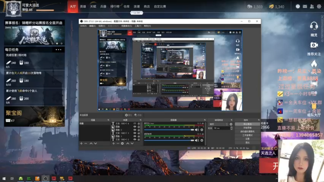Add a new source with plus icon
This screenshot has width=324, height=182.
pyautogui.click(x=113, y=144)
